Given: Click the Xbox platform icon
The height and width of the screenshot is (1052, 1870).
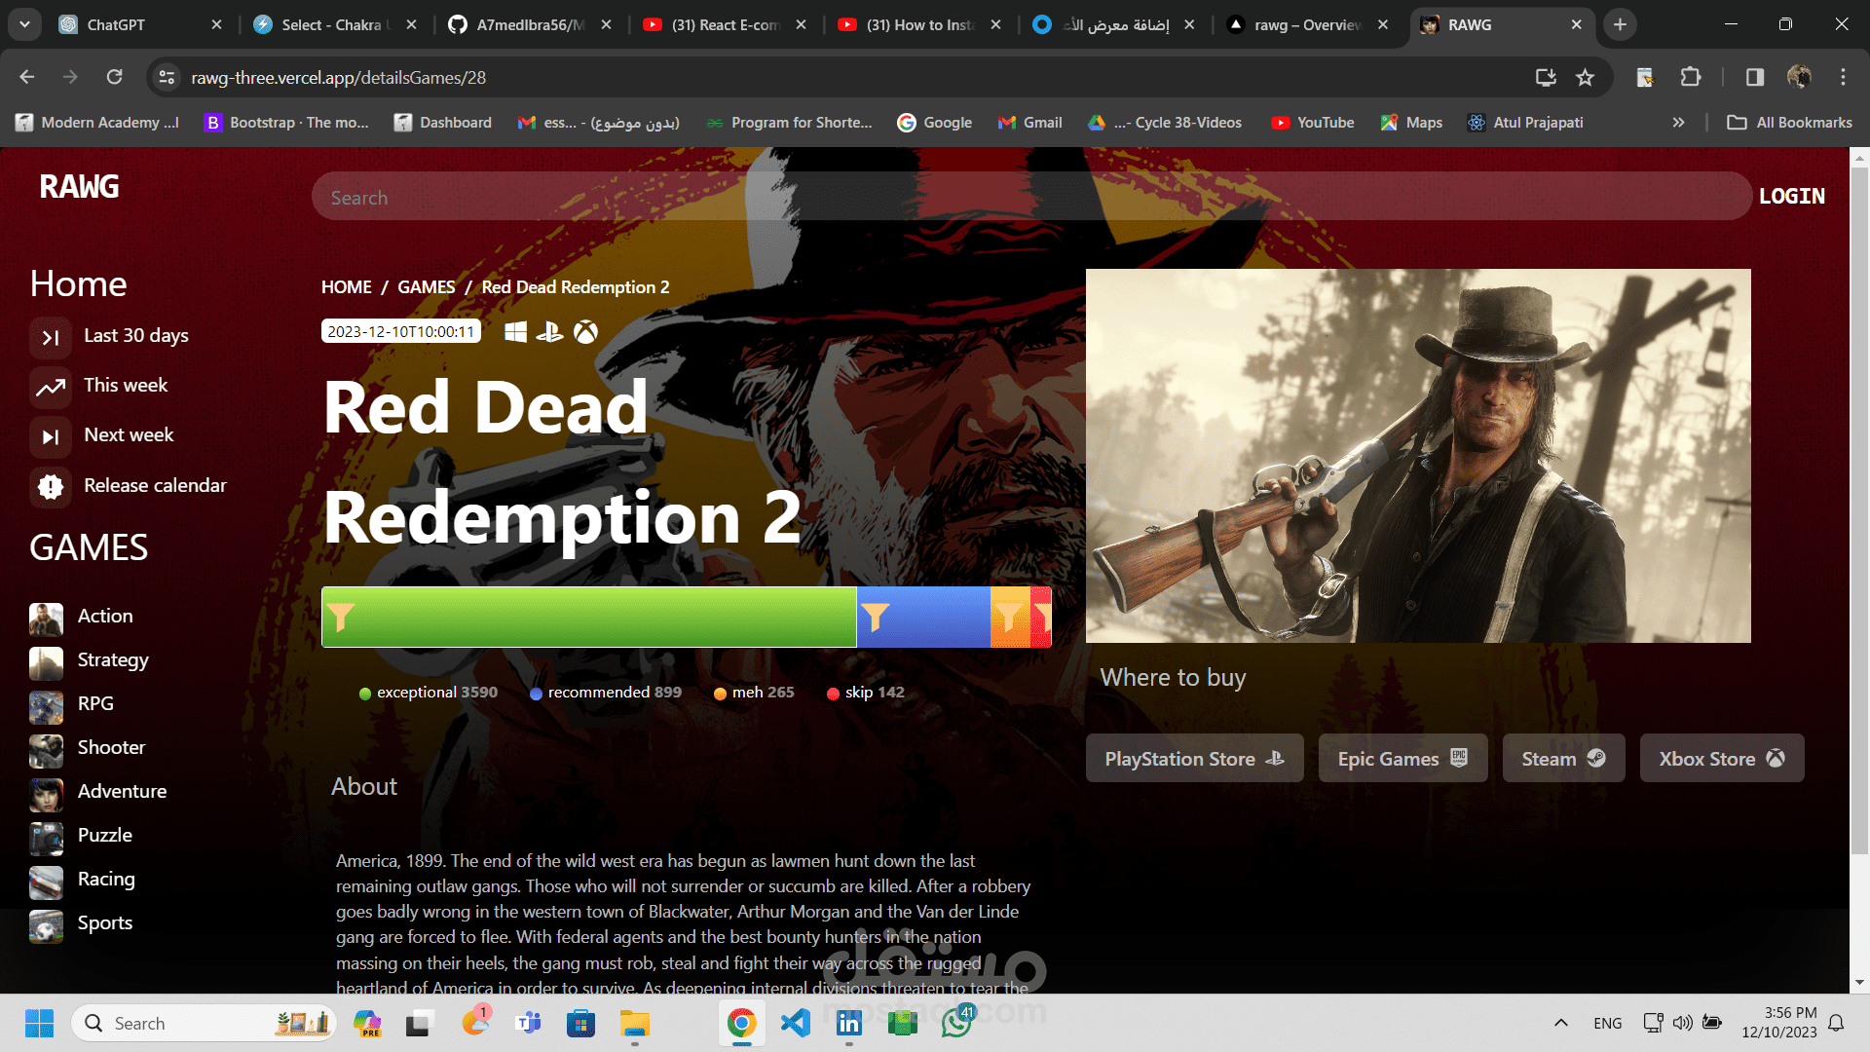Looking at the screenshot, I should 585,332.
